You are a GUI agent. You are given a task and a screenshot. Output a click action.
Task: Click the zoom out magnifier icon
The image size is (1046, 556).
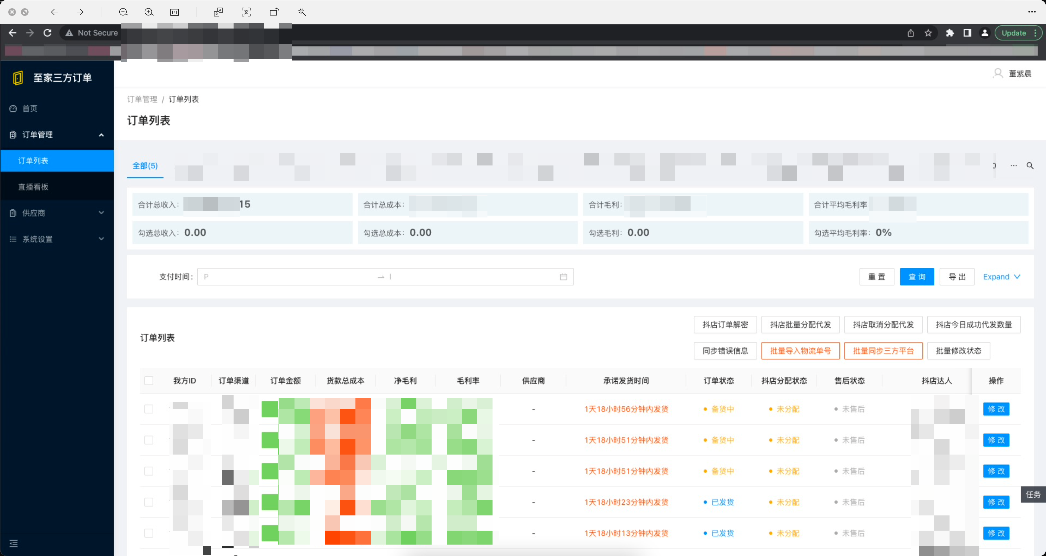click(x=123, y=12)
